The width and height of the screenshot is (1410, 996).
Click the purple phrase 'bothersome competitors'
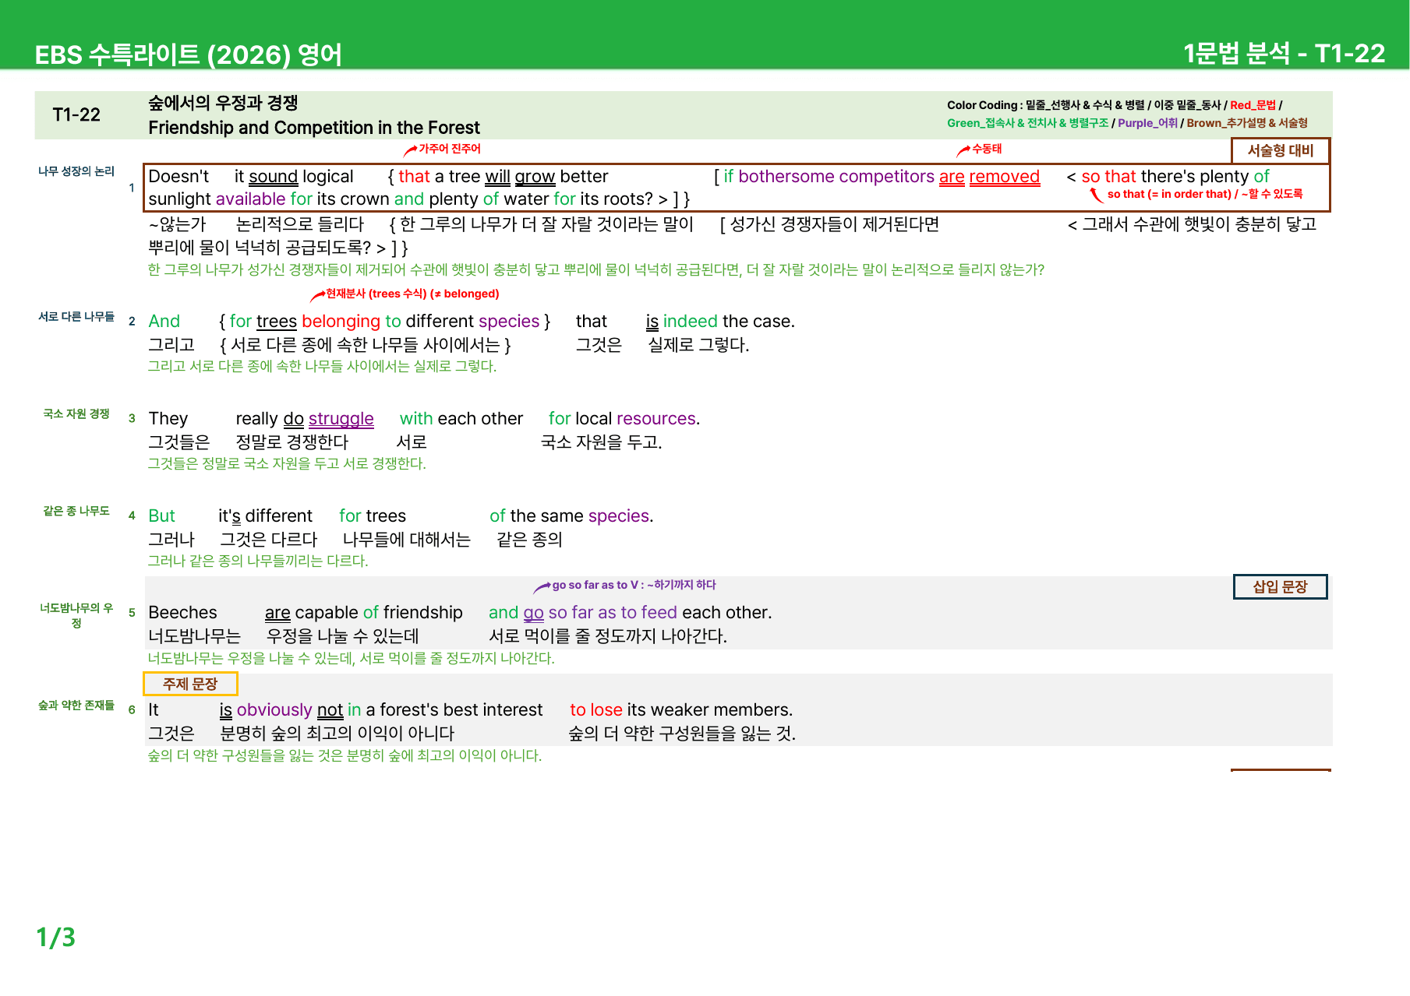[836, 177]
